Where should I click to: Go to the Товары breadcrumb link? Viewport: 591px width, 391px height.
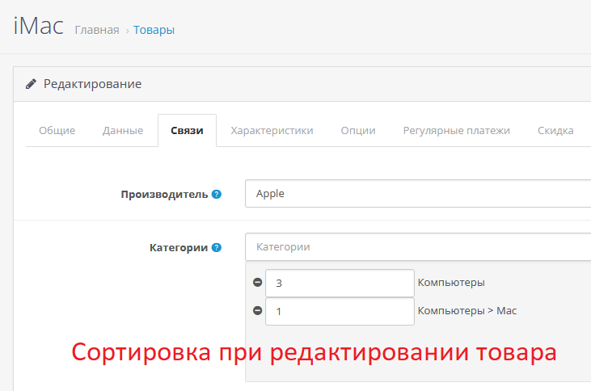[154, 30]
